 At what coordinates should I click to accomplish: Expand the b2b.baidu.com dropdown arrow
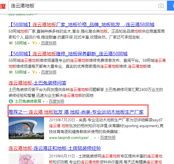tap(36, 14)
